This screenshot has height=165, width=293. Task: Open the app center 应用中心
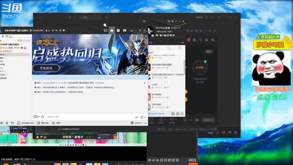tap(137, 123)
